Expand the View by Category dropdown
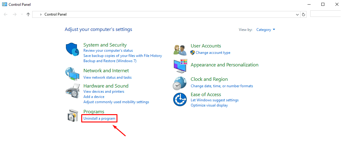The image size is (344, 146). (266, 30)
